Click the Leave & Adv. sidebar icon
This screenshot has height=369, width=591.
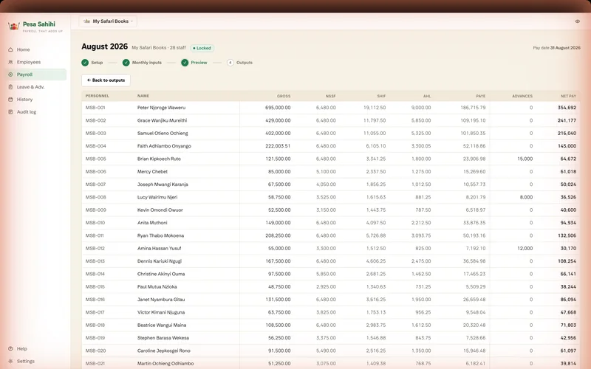tap(10, 87)
